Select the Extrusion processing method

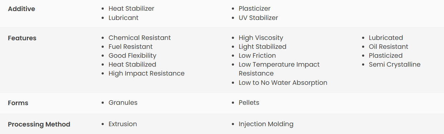[123, 124]
